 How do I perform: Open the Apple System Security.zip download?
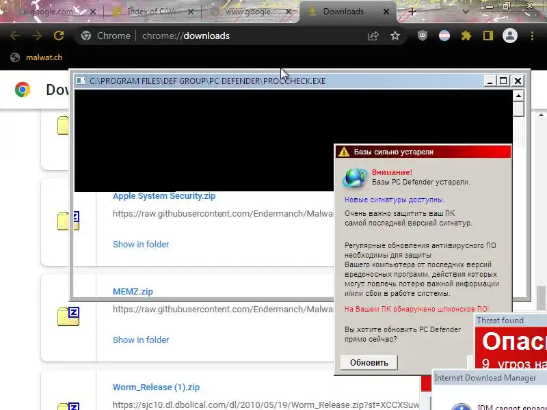point(164,196)
